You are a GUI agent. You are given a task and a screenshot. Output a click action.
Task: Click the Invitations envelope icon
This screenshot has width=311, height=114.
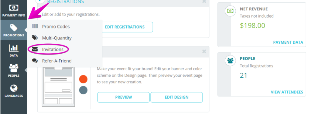pyautogui.click(x=35, y=49)
